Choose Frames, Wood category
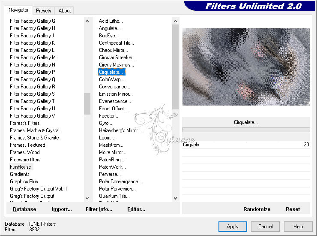 click(25, 152)
